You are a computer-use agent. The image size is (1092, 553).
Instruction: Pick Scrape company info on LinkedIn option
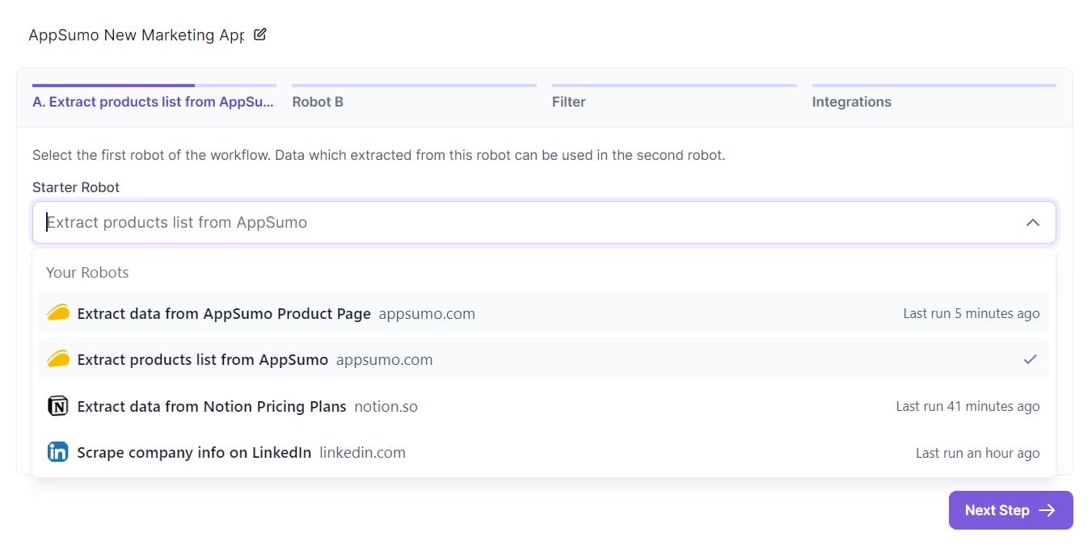coord(194,452)
